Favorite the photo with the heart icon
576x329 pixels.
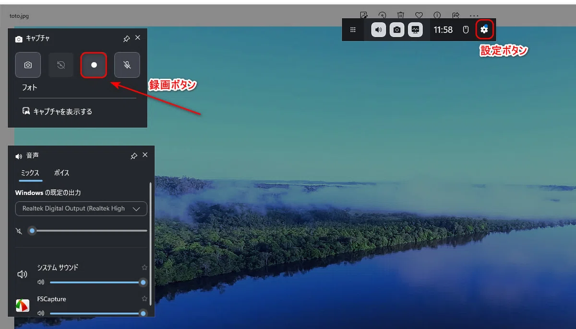(x=419, y=15)
